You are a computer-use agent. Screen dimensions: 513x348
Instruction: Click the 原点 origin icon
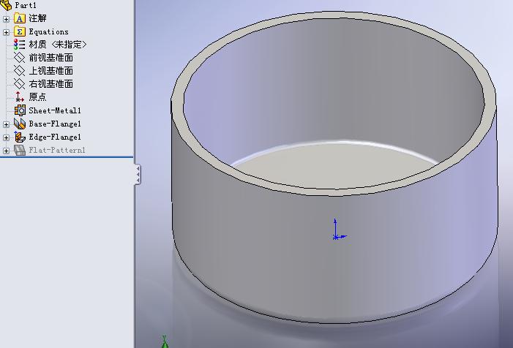click(x=19, y=97)
